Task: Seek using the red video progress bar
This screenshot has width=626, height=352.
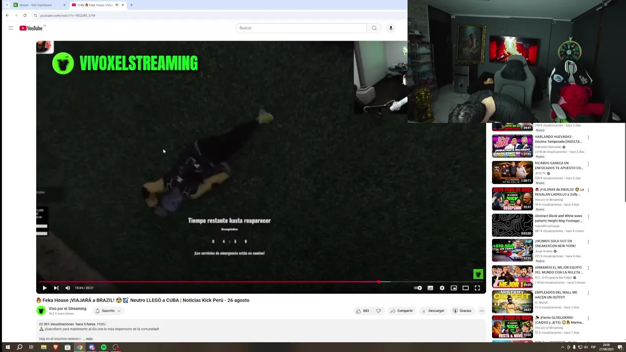Action: [262, 282]
